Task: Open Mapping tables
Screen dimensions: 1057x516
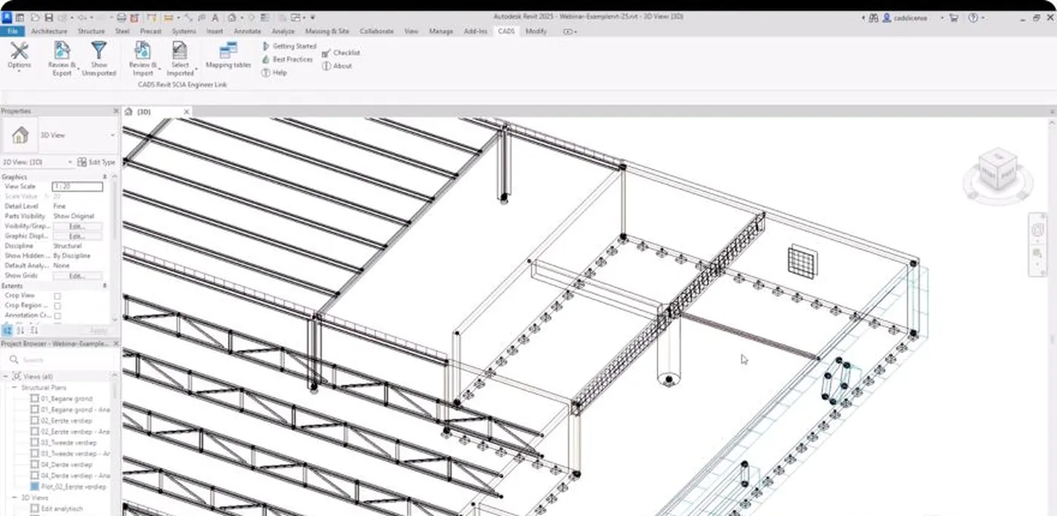Action: click(228, 56)
